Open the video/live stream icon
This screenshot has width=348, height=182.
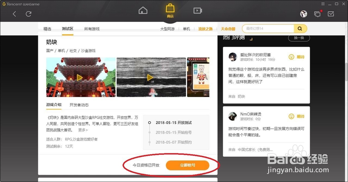click(x=198, y=10)
